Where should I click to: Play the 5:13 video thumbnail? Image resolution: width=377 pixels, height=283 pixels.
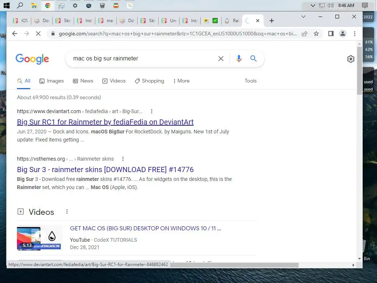[40, 238]
